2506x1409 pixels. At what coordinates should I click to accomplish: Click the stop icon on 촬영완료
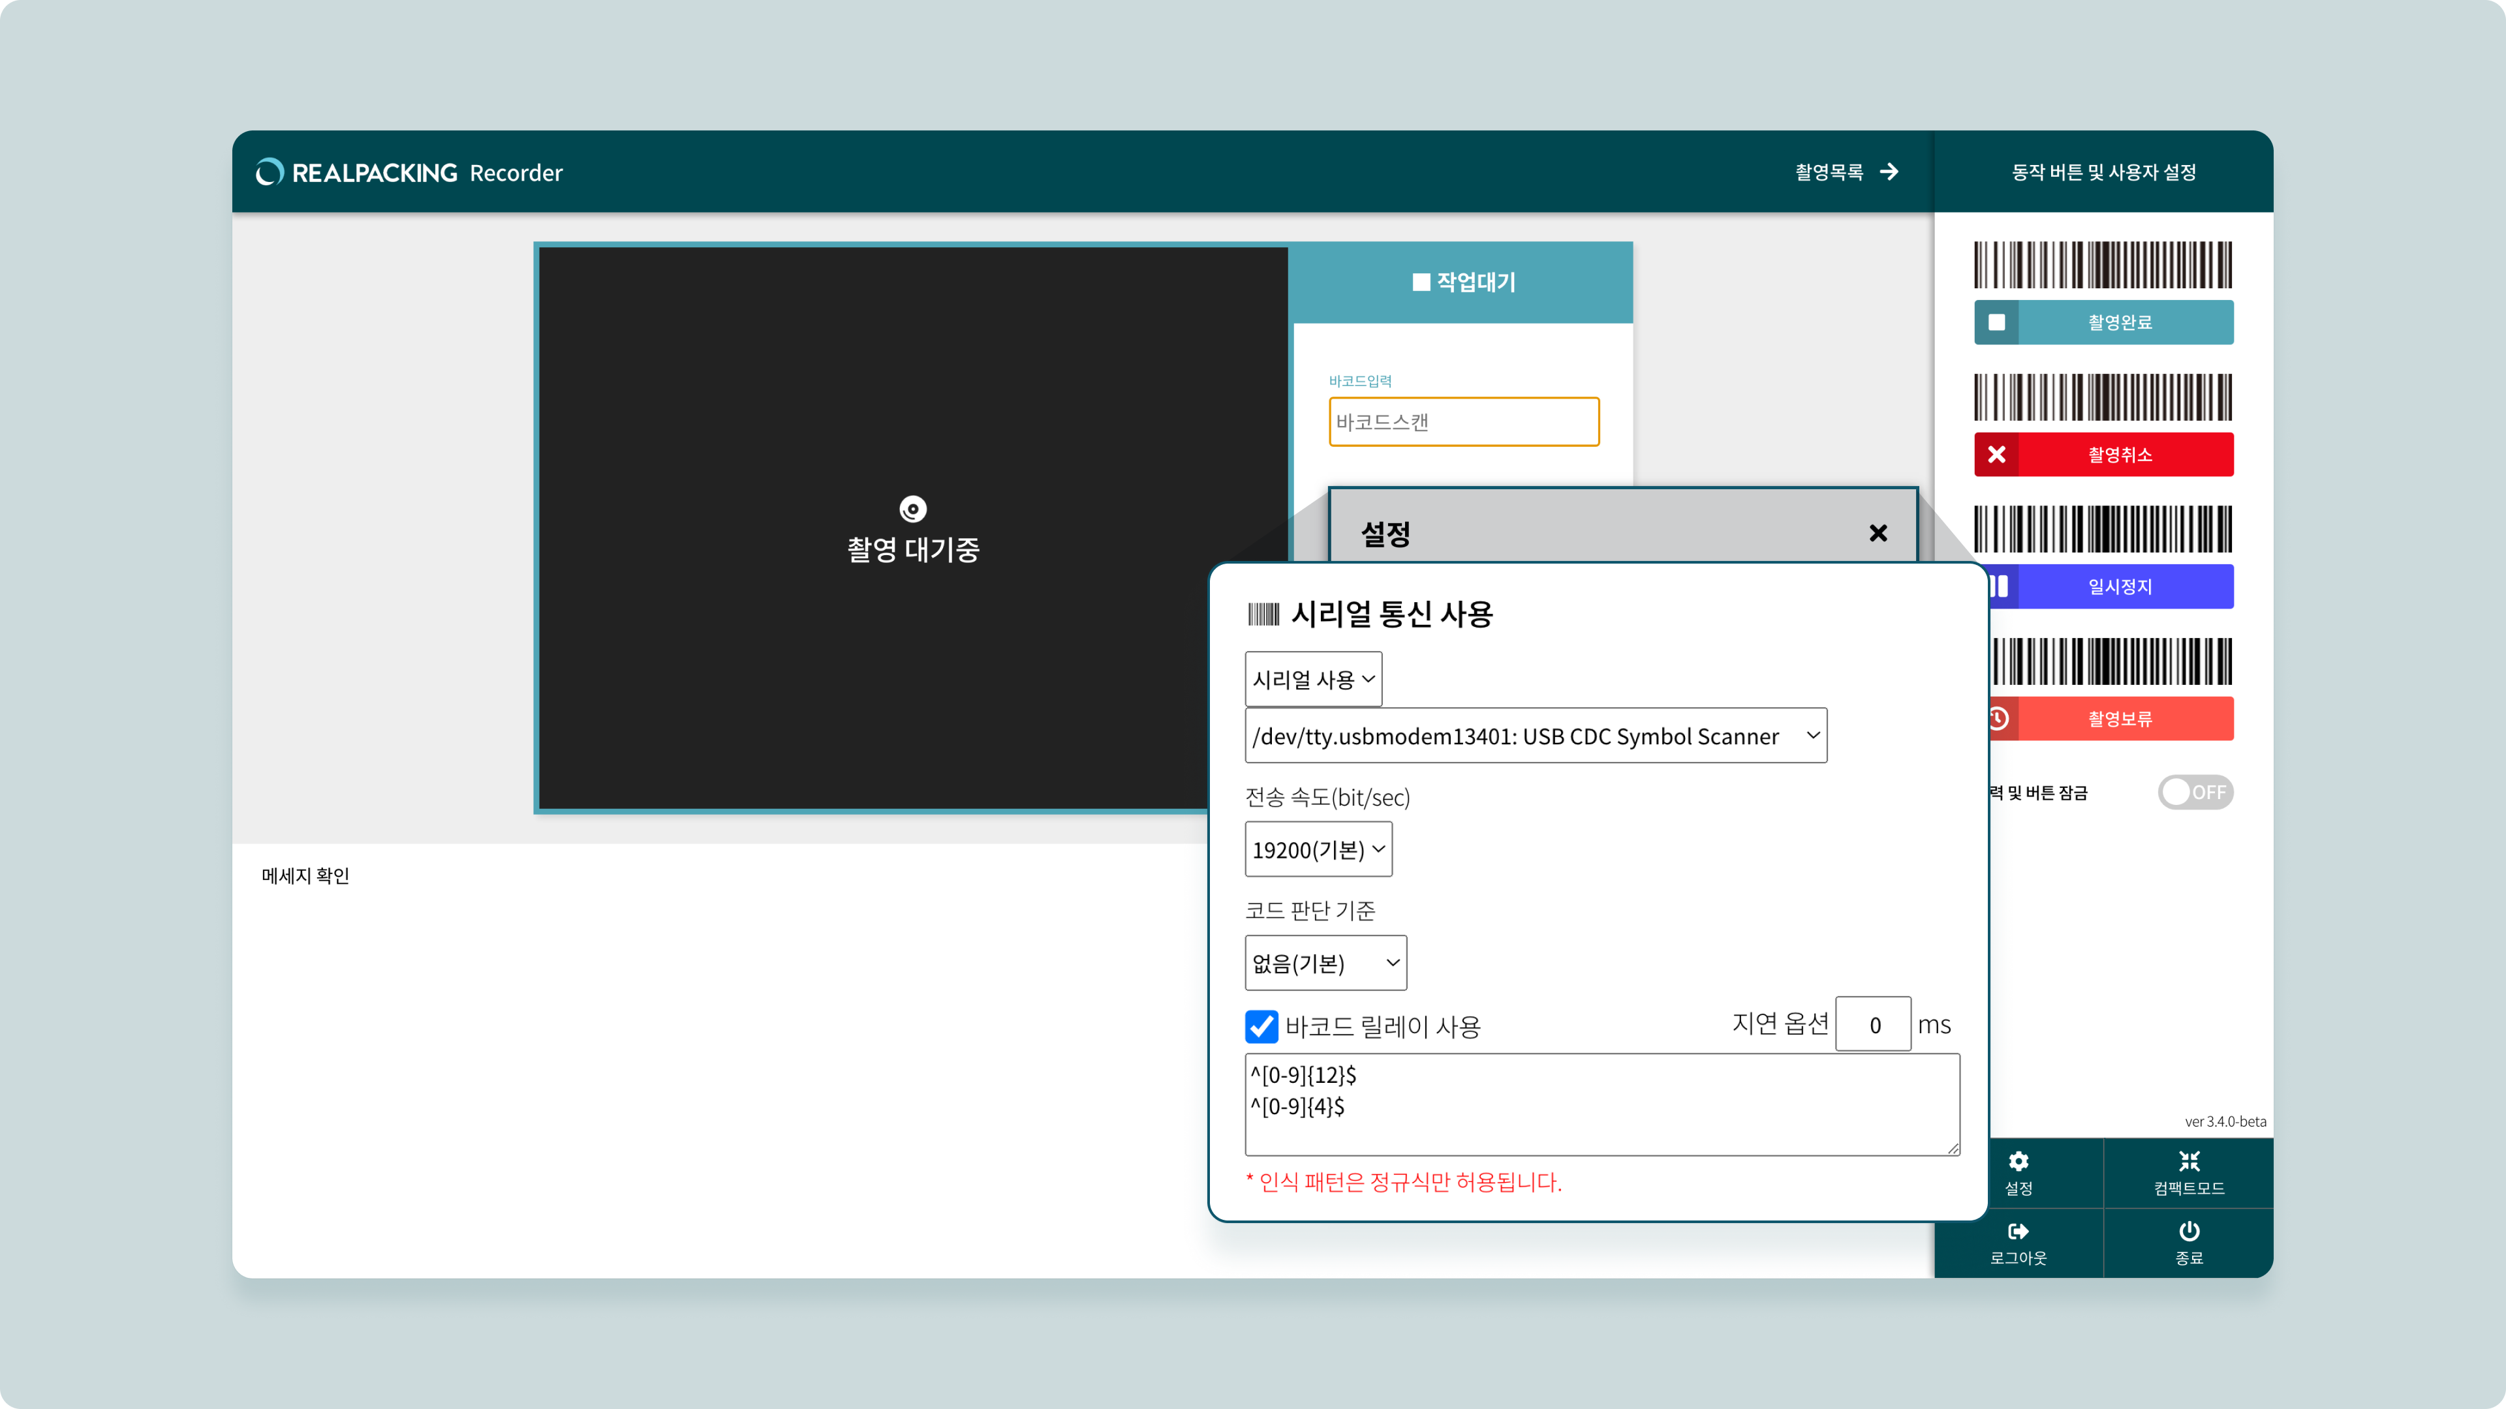tap(1996, 322)
